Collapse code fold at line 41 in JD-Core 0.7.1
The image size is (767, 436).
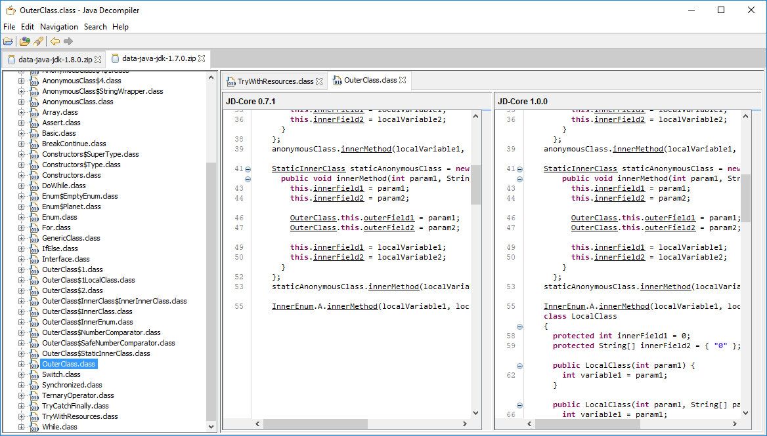pos(248,169)
